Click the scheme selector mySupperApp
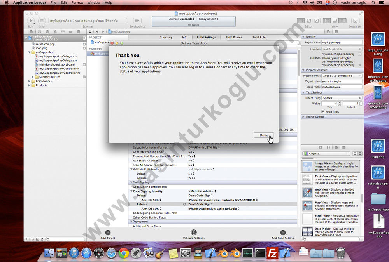389x262 pixels. pyautogui.click(x=61, y=21)
